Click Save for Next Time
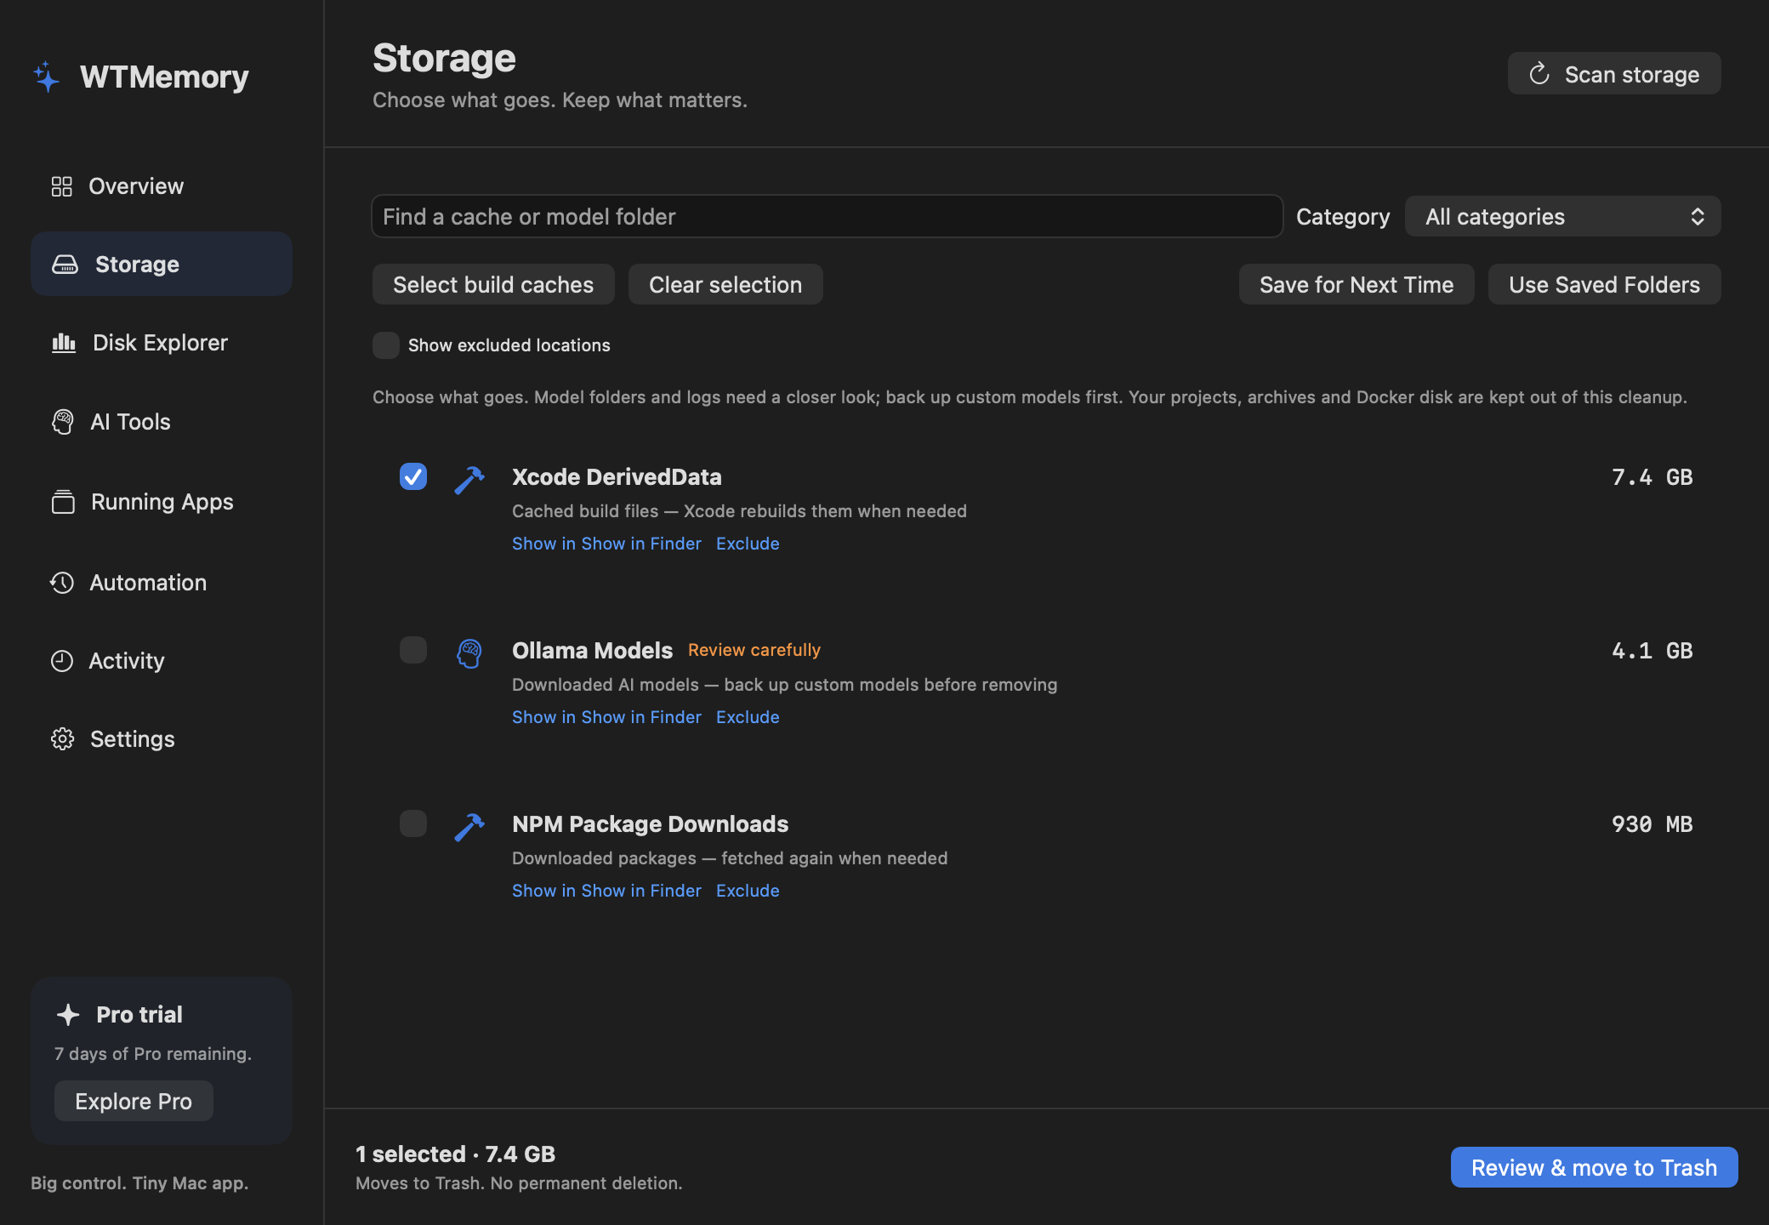 (1357, 284)
